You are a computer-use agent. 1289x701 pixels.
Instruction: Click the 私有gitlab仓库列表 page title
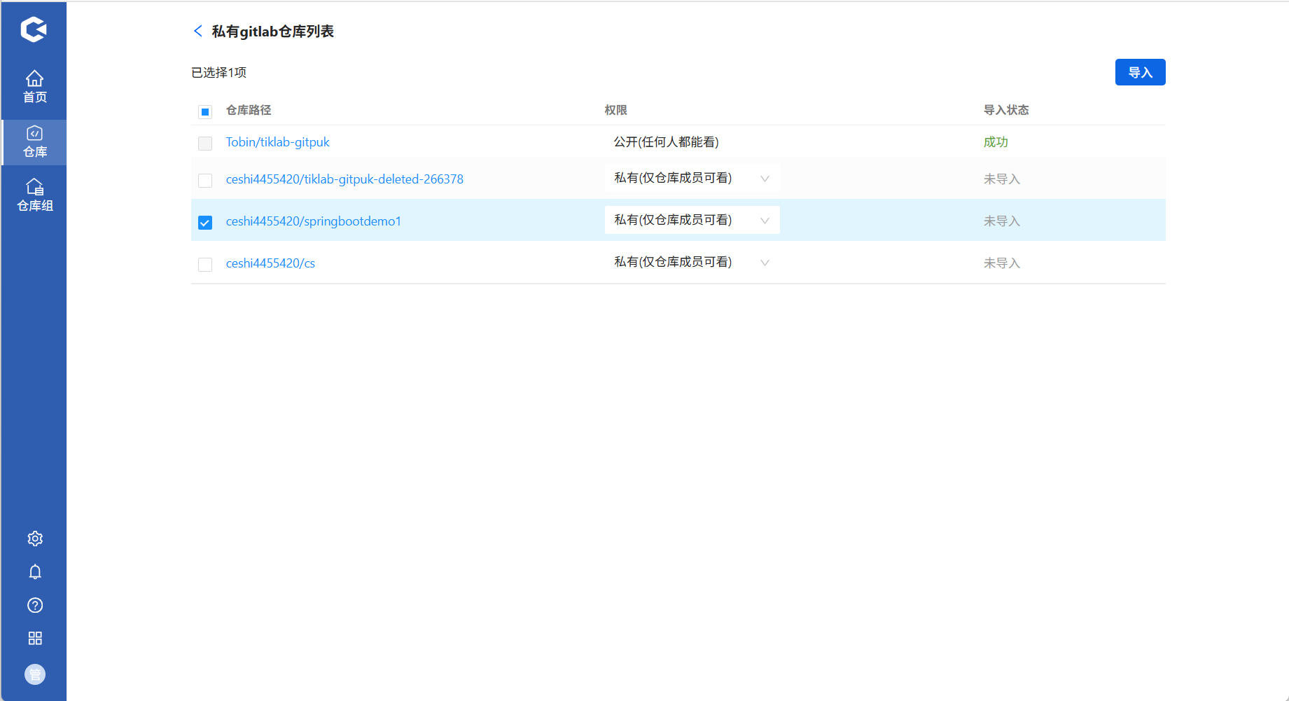(x=272, y=32)
